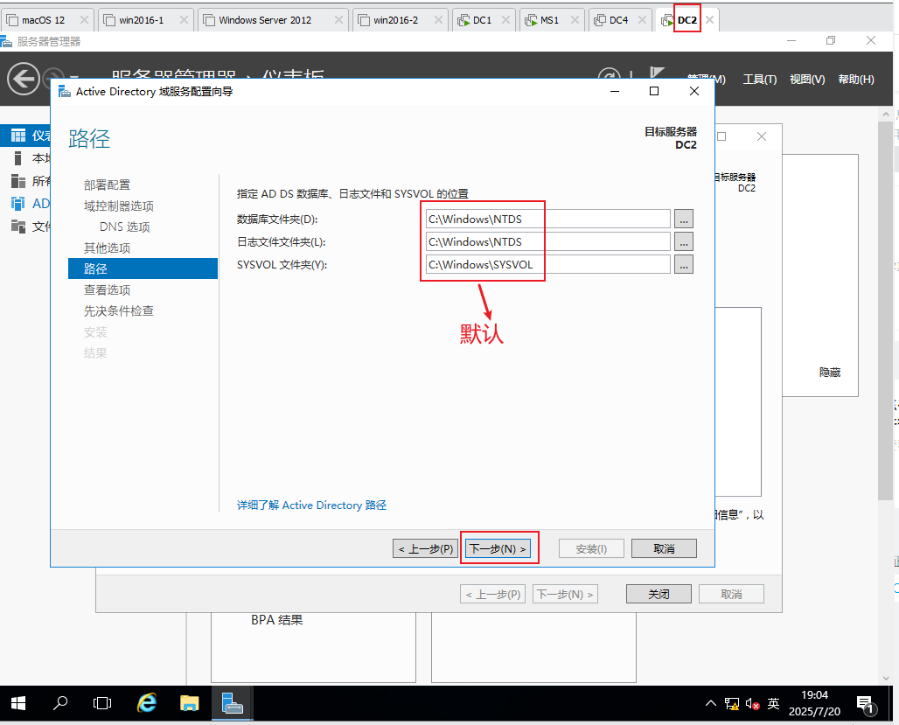Minimize the AD DS wizard window
This screenshot has width=899, height=725.
[615, 91]
